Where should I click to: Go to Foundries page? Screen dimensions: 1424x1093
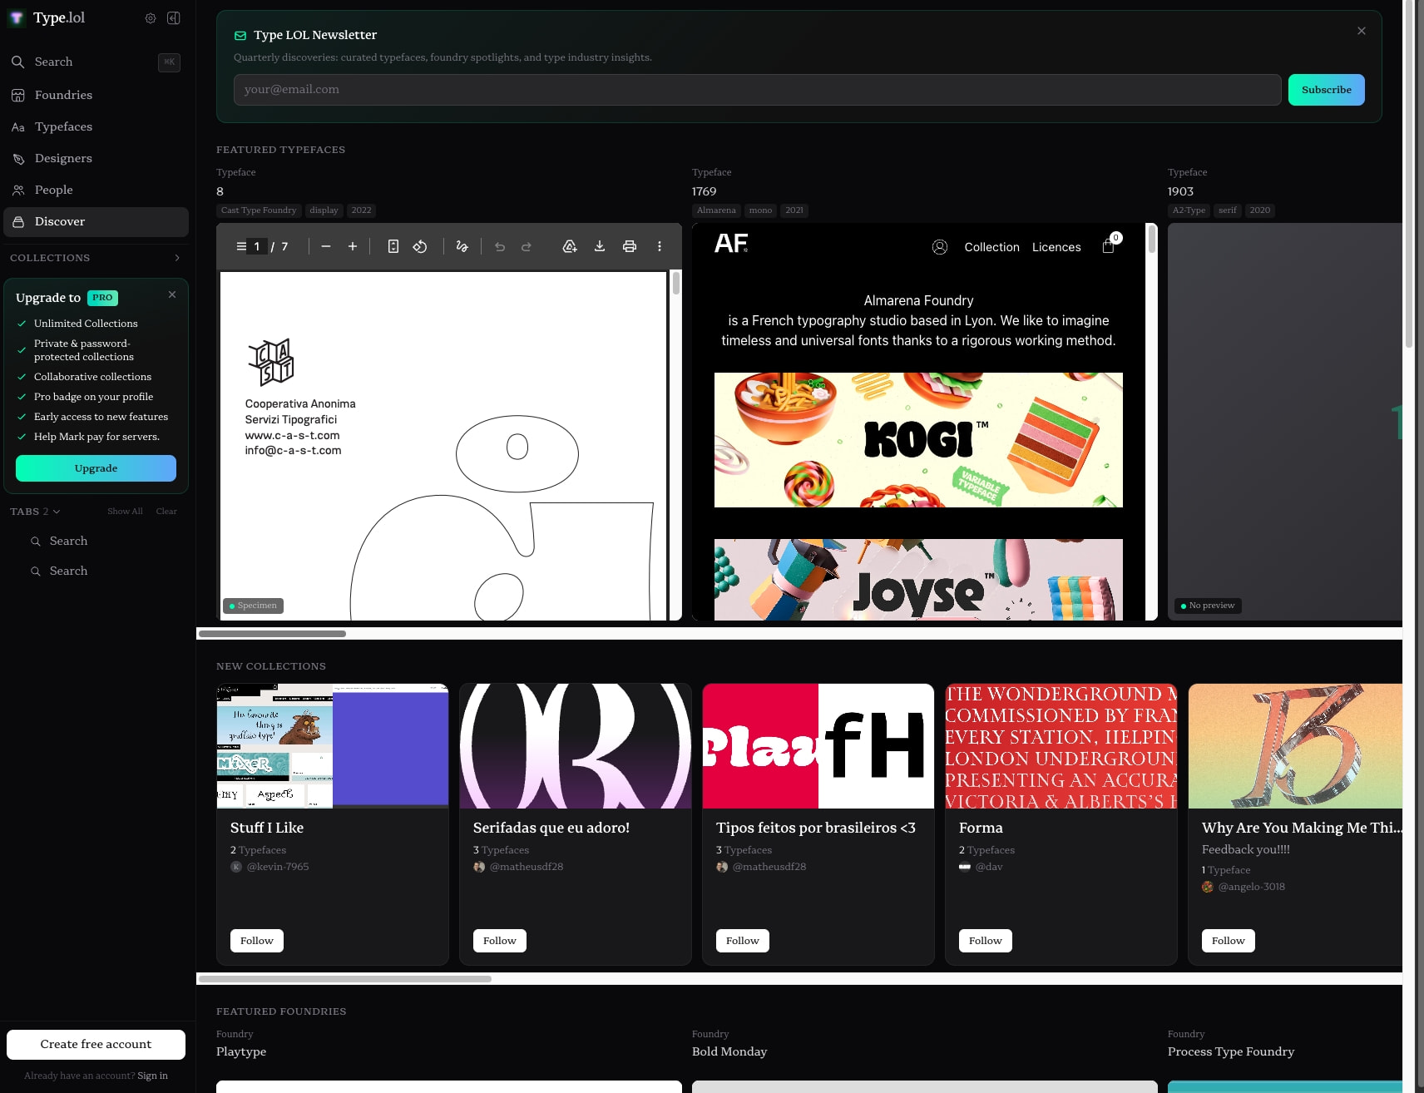(x=96, y=96)
